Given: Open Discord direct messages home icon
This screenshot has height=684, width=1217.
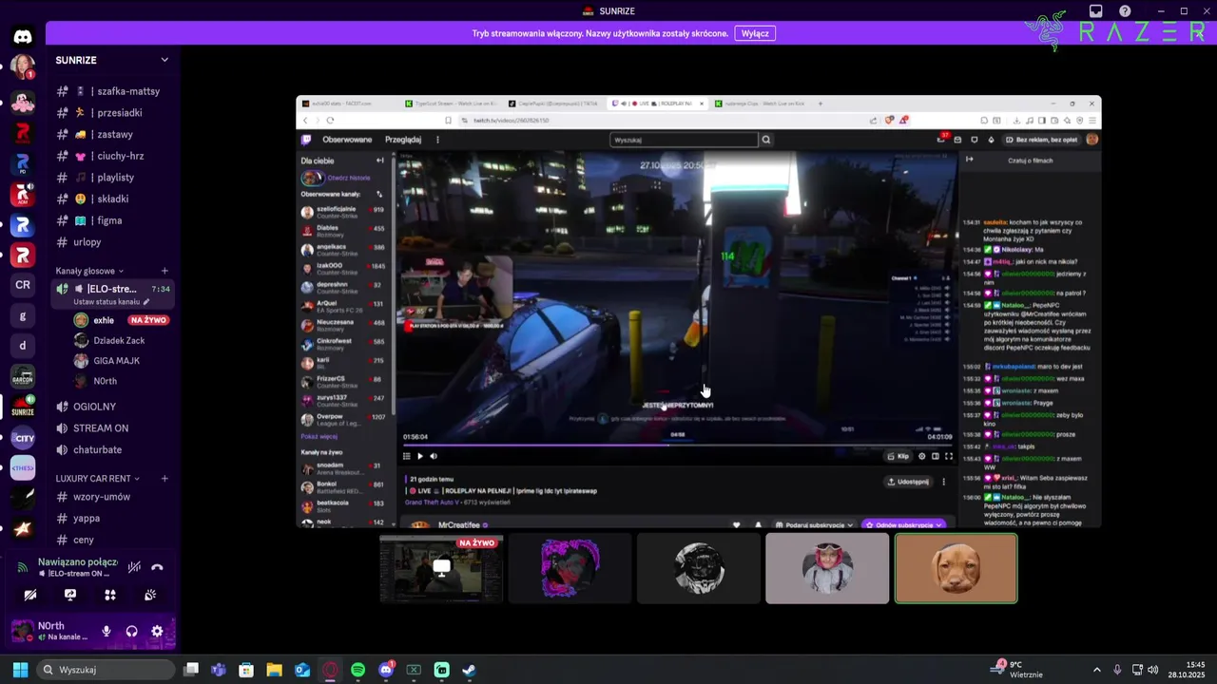Looking at the screenshot, I should point(23,37).
